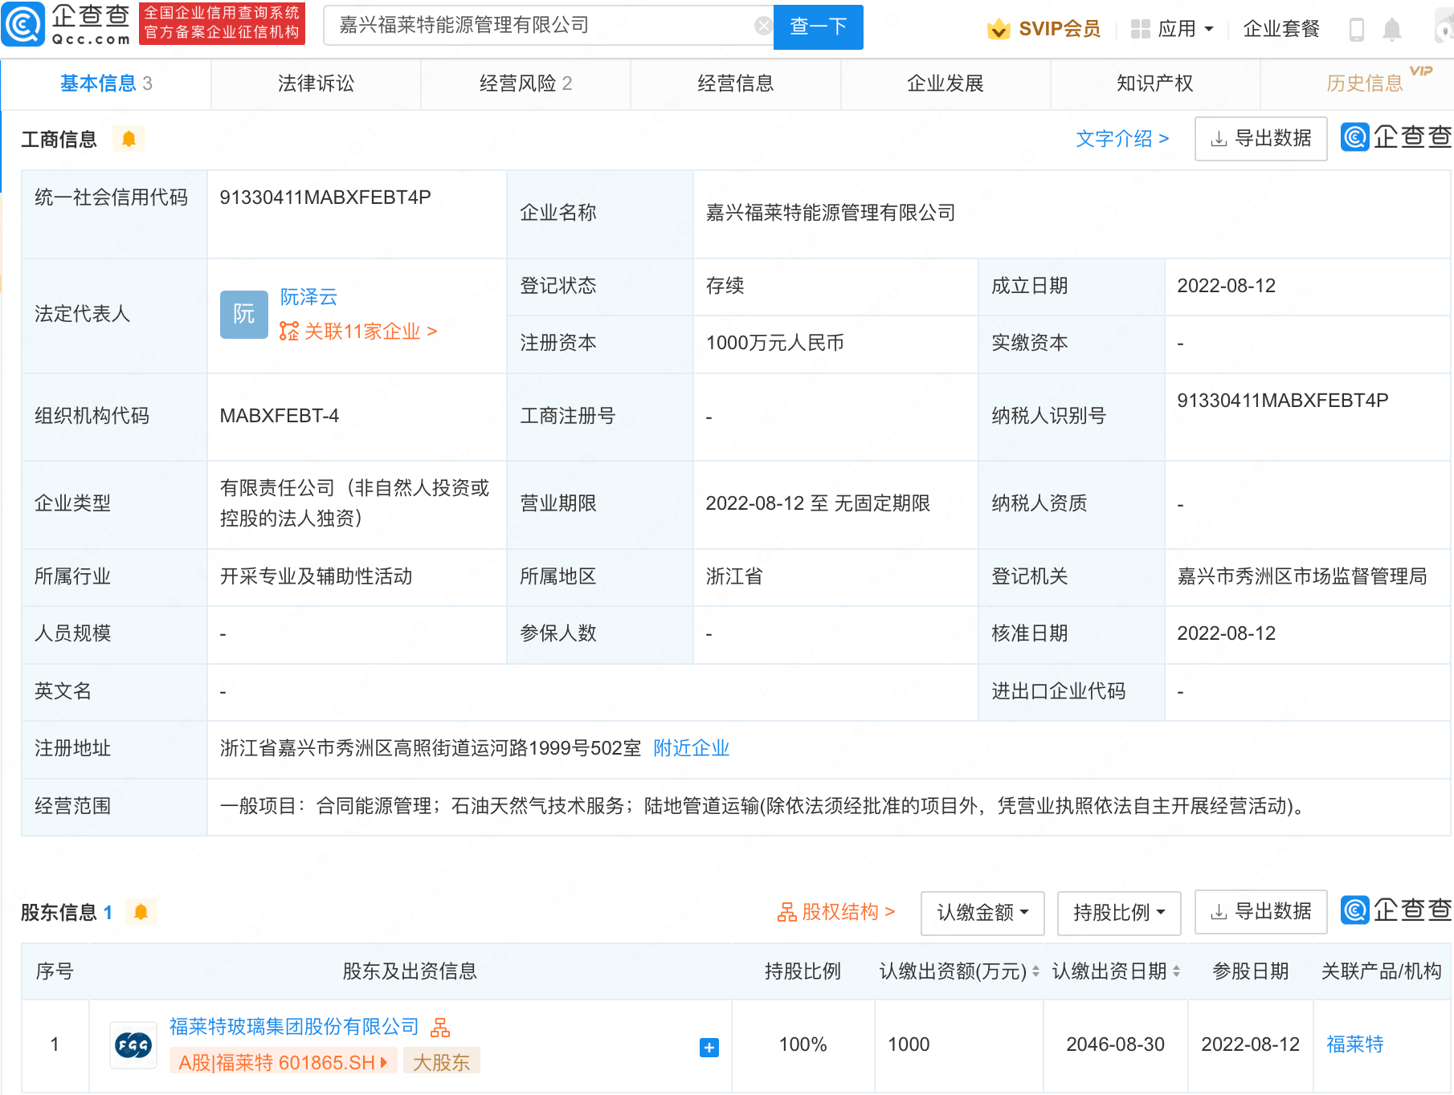Expand shareholder row with plus icon
The height and width of the screenshot is (1095, 1454).
pyautogui.click(x=709, y=1047)
